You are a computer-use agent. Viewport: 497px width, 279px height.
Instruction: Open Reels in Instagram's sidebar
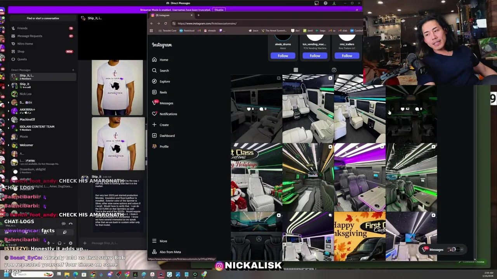click(160, 92)
